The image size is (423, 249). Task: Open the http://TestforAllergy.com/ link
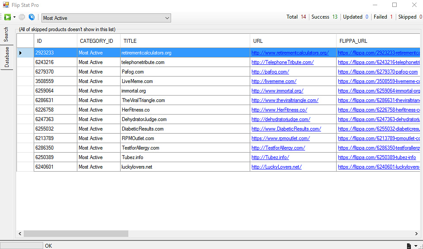tap(278, 148)
